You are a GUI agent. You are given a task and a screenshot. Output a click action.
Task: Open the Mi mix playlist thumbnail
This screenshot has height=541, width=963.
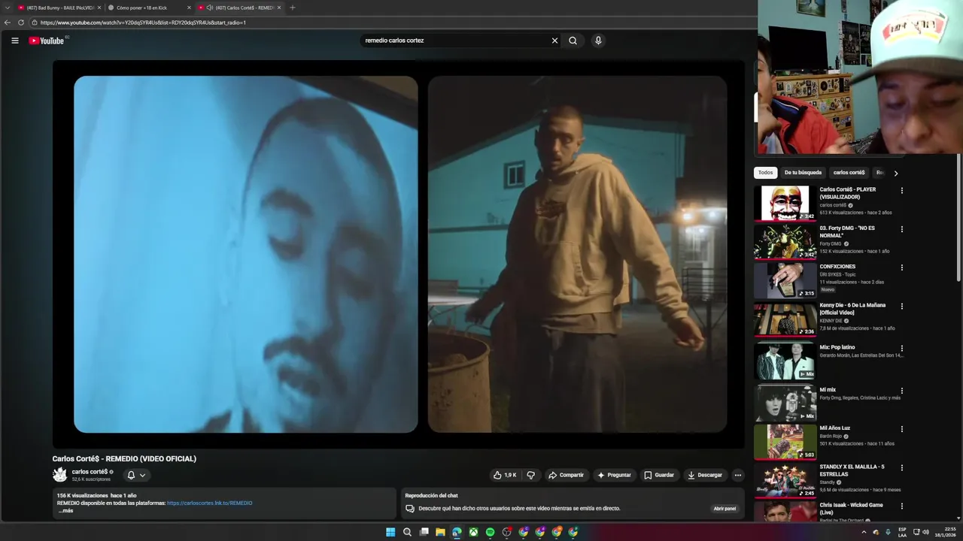[785, 403]
